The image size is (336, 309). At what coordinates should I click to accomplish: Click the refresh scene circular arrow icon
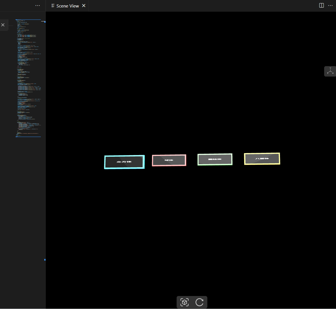pyautogui.click(x=199, y=302)
